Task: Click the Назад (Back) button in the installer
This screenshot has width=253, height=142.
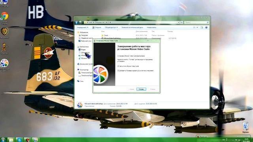Action: 131,89
